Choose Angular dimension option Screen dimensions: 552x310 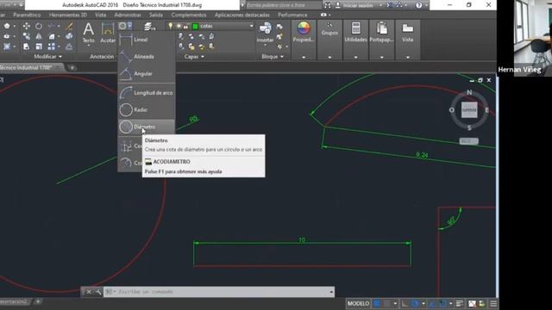[x=146, y=74]
